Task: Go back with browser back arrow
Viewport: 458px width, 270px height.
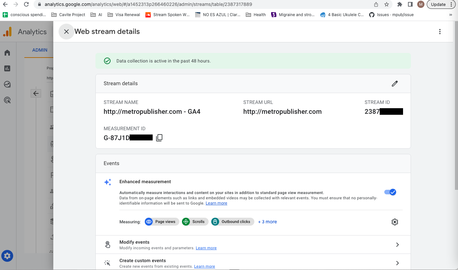Action: pyautogui.click(x=5, y=5)
